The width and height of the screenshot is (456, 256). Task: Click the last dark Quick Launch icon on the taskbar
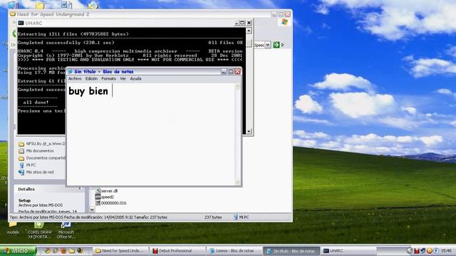(80, 250)
